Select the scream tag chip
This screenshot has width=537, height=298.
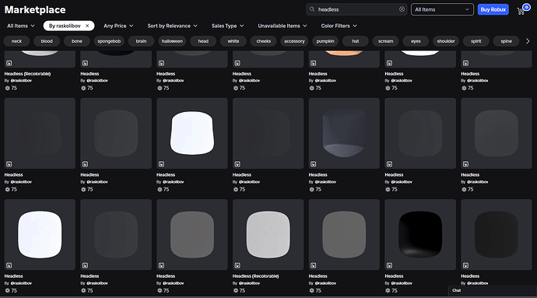385,41
